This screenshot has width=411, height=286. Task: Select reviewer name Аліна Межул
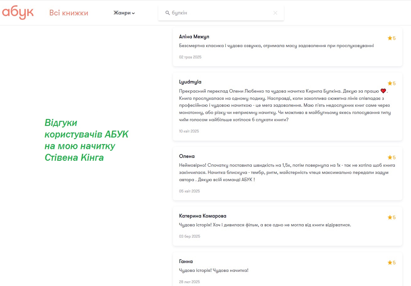(194, 37)
